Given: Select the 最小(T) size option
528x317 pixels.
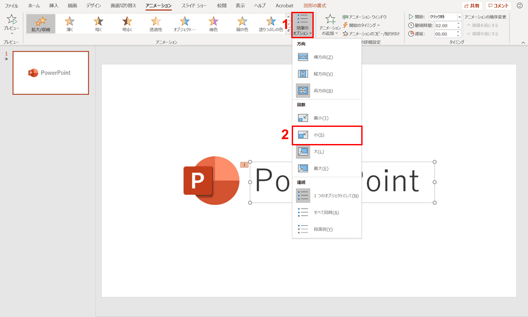Looking at the screenshot, I should pyautogui.click(x=327, y=118).
